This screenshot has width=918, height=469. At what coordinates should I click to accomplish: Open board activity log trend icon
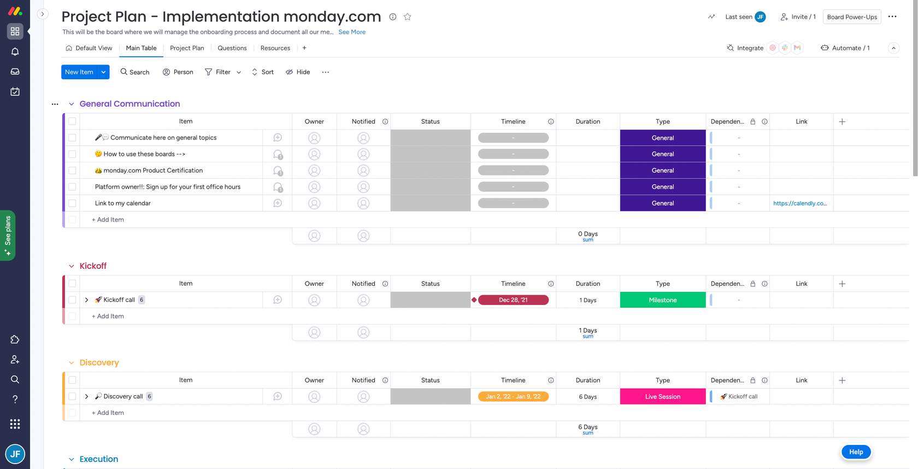click(711, 17)
